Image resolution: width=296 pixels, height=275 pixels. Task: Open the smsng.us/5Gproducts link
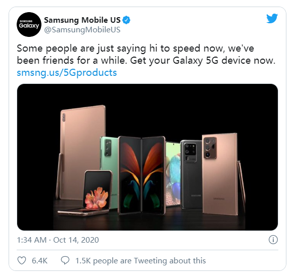click(67, 72)
